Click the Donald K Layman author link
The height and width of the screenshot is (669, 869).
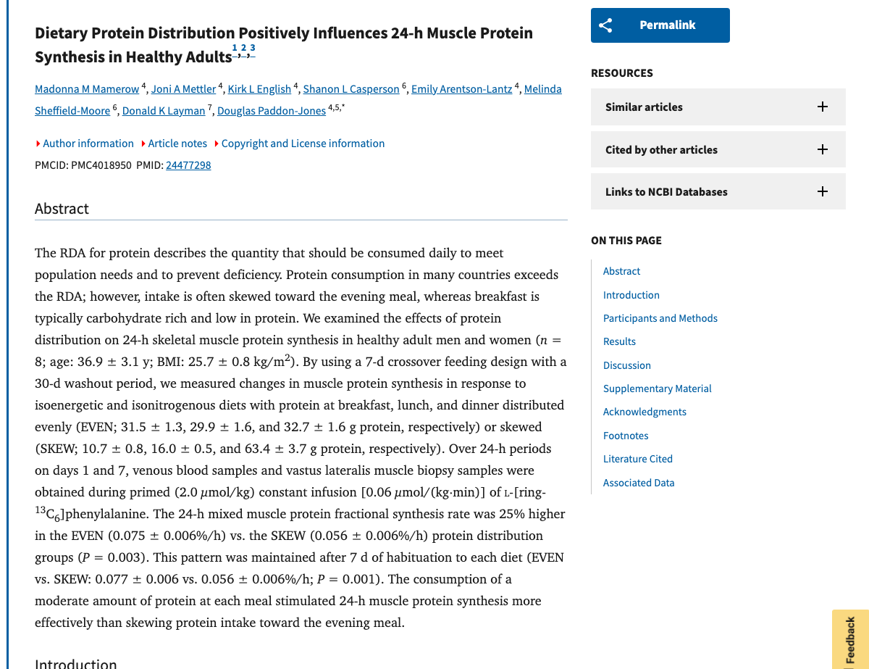click(x=164, y=111)
